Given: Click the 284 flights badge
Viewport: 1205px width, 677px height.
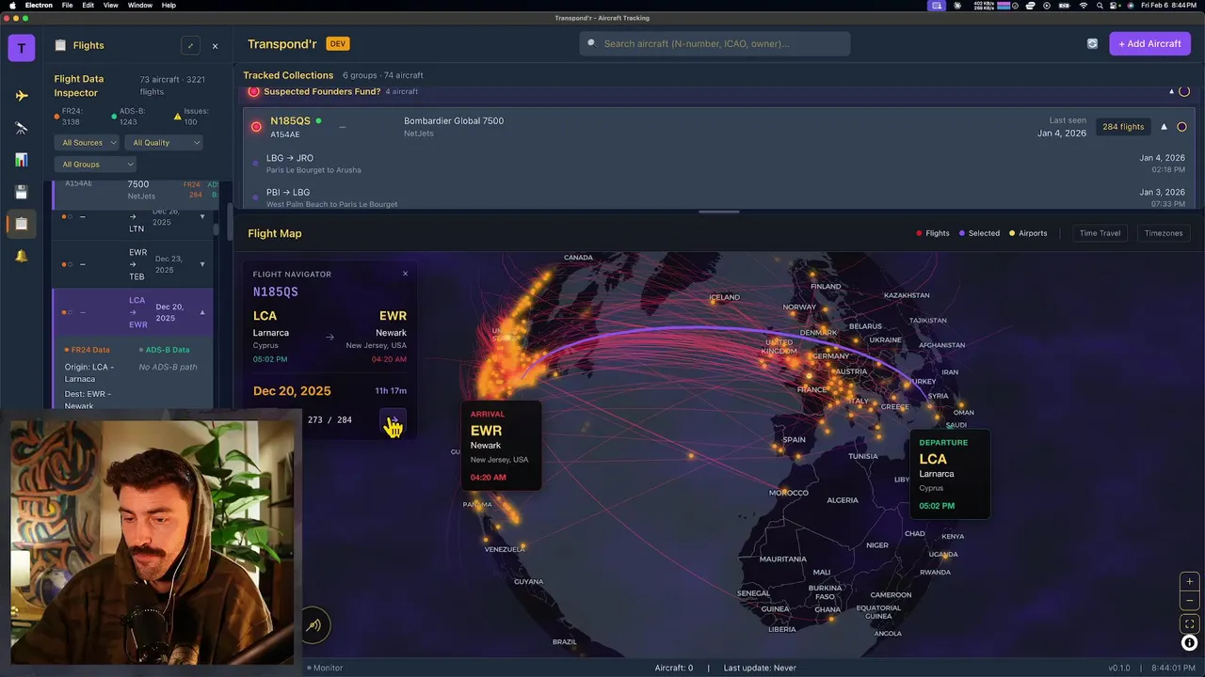Looking at the screenshot, I should pyautogui.click(x=1123, y=127).
